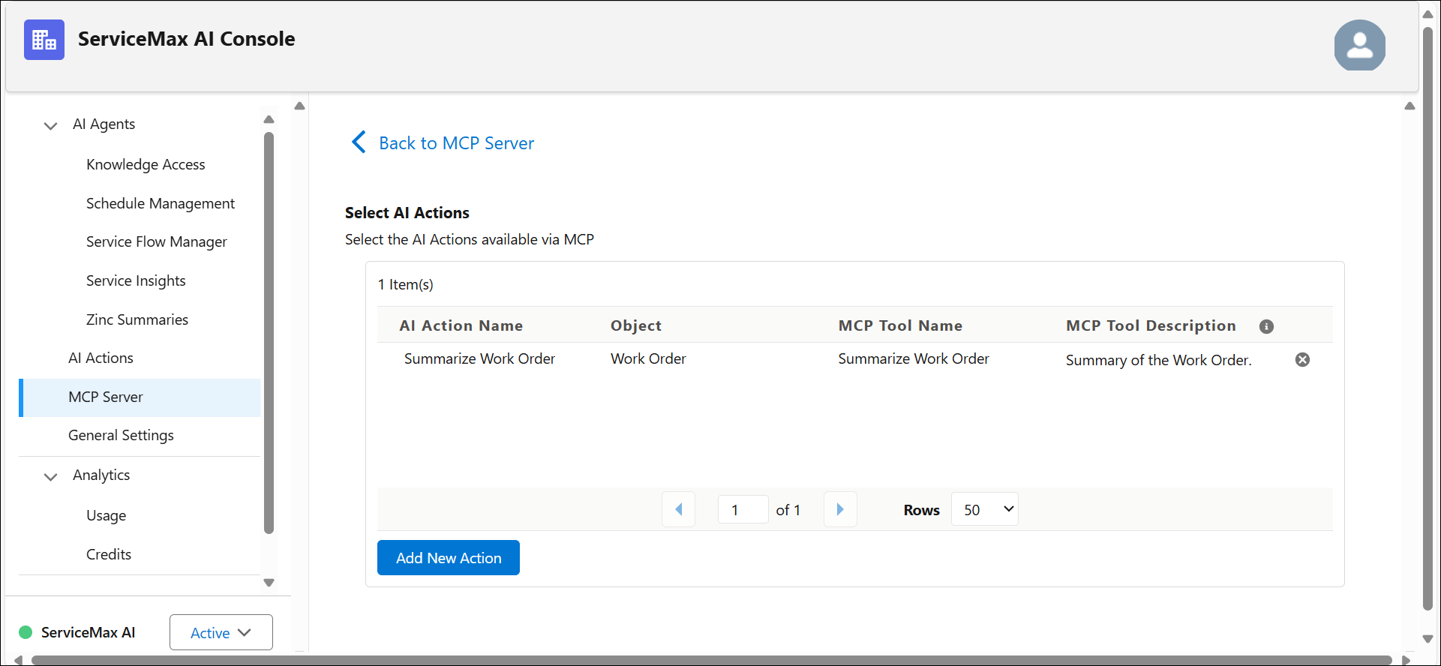
Task: Open Service Insights item
Action: pos(136,280)
